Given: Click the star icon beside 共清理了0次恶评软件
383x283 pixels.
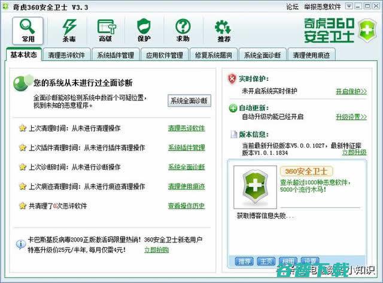Looking at the screenshot, I should pos(23,206).
